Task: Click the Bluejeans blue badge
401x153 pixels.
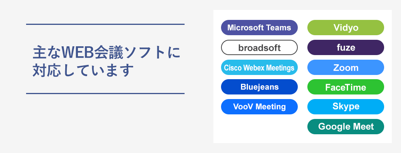Action: click(x=259, y=87)
